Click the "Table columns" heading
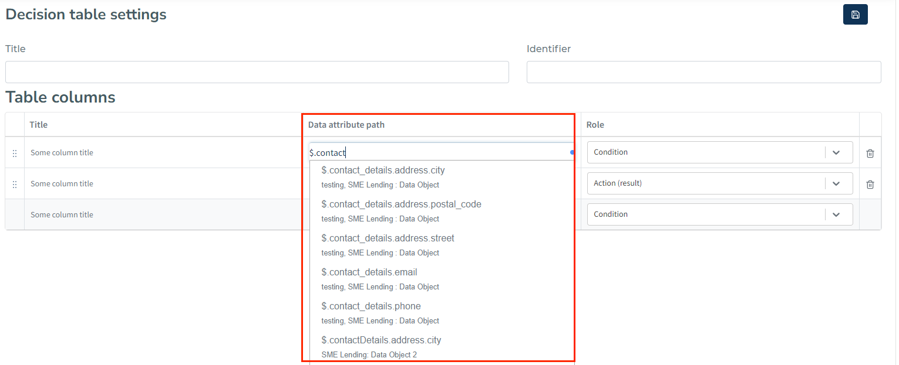 [60, 97]
